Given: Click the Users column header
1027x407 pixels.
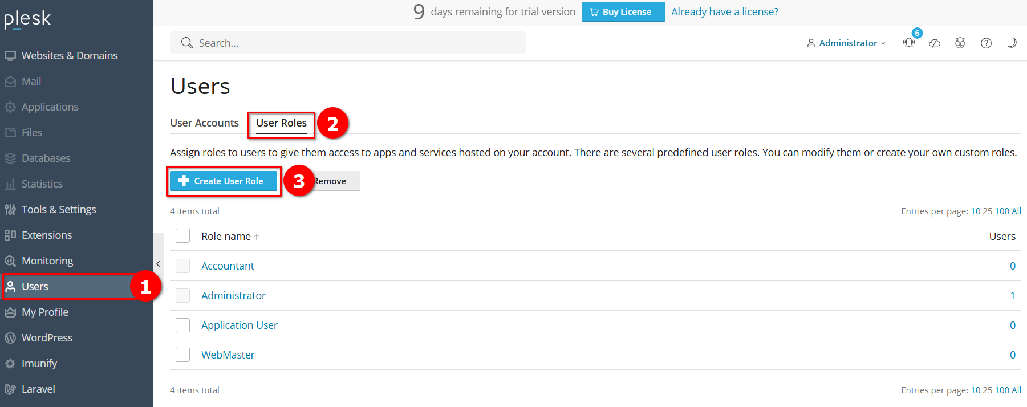Looking at the screenshot, I should (1002, 237).
